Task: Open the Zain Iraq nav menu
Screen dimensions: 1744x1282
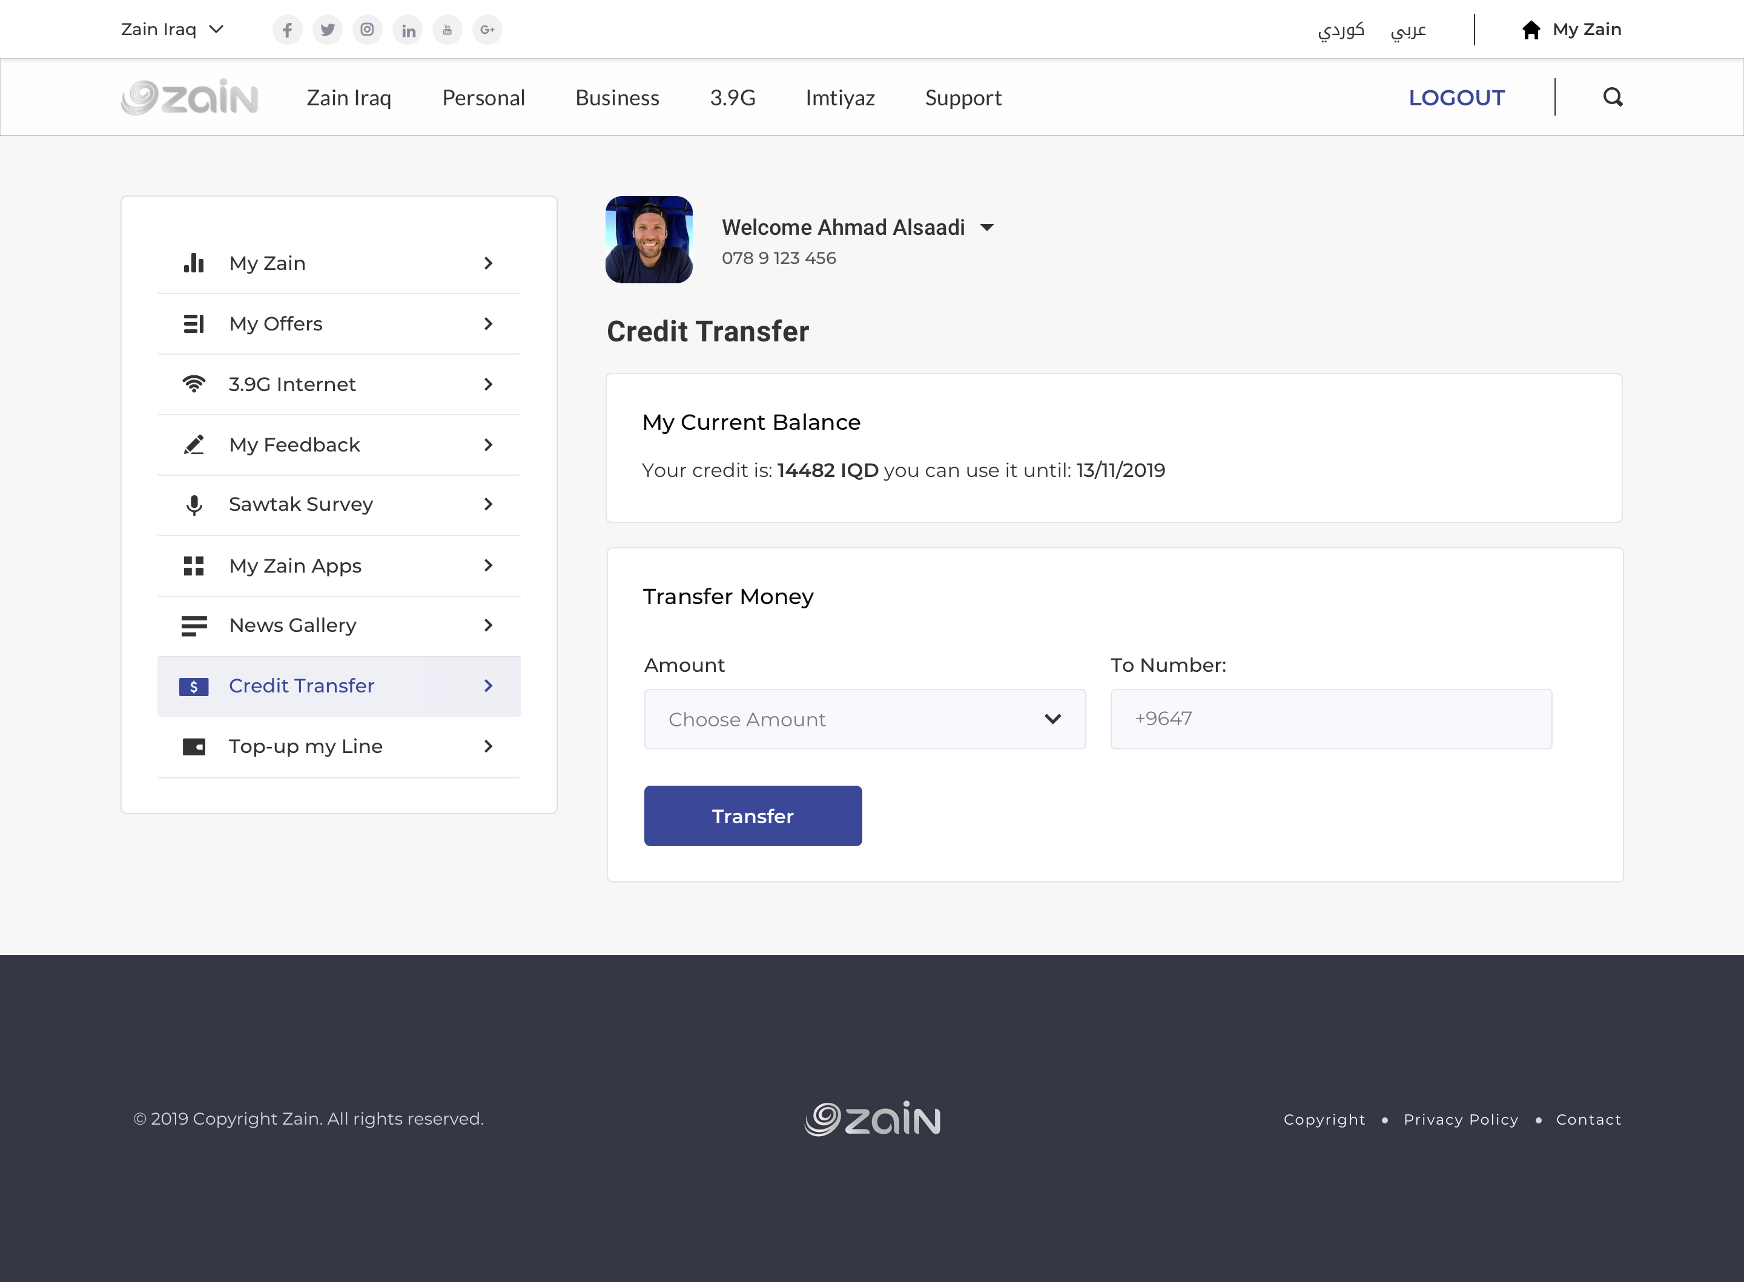Action: click(x=348, y=98)
